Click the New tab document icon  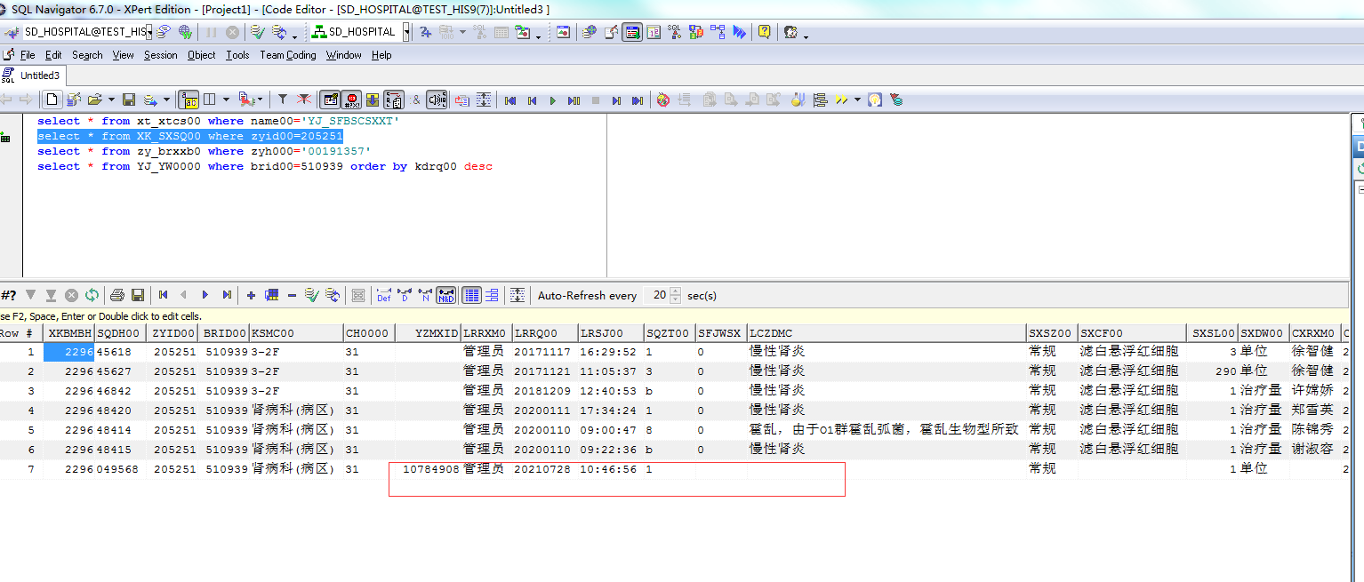pos(52,100)
